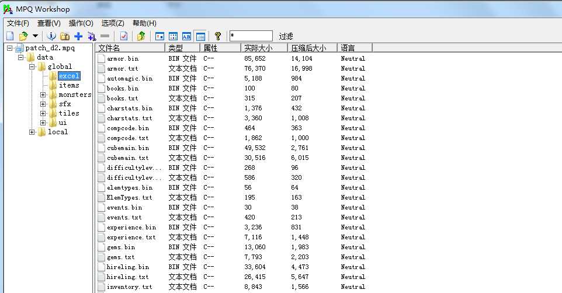Select the patch_d2.mpq archive root
The height and width of the screenshot is (293, 562).
[50, 48]
